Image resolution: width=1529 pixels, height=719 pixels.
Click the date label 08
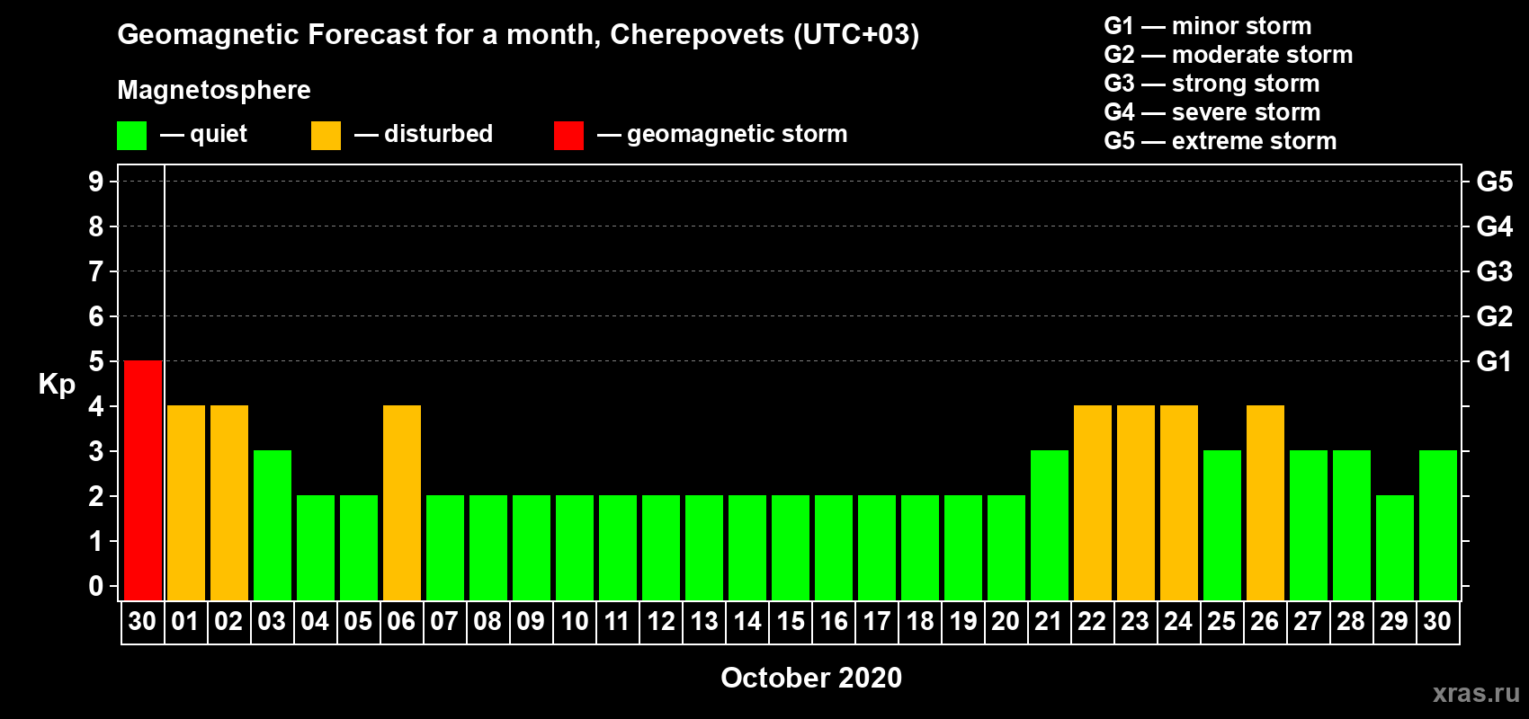487,621
